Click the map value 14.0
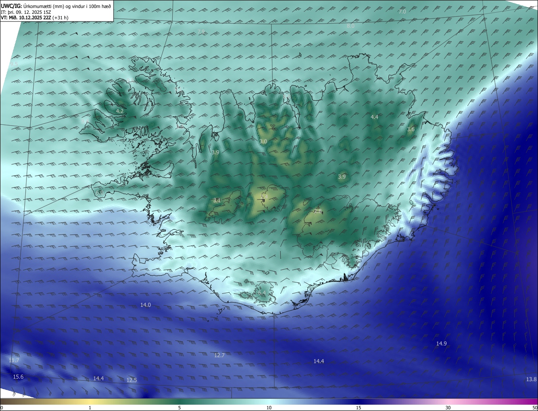 [145, 305]
